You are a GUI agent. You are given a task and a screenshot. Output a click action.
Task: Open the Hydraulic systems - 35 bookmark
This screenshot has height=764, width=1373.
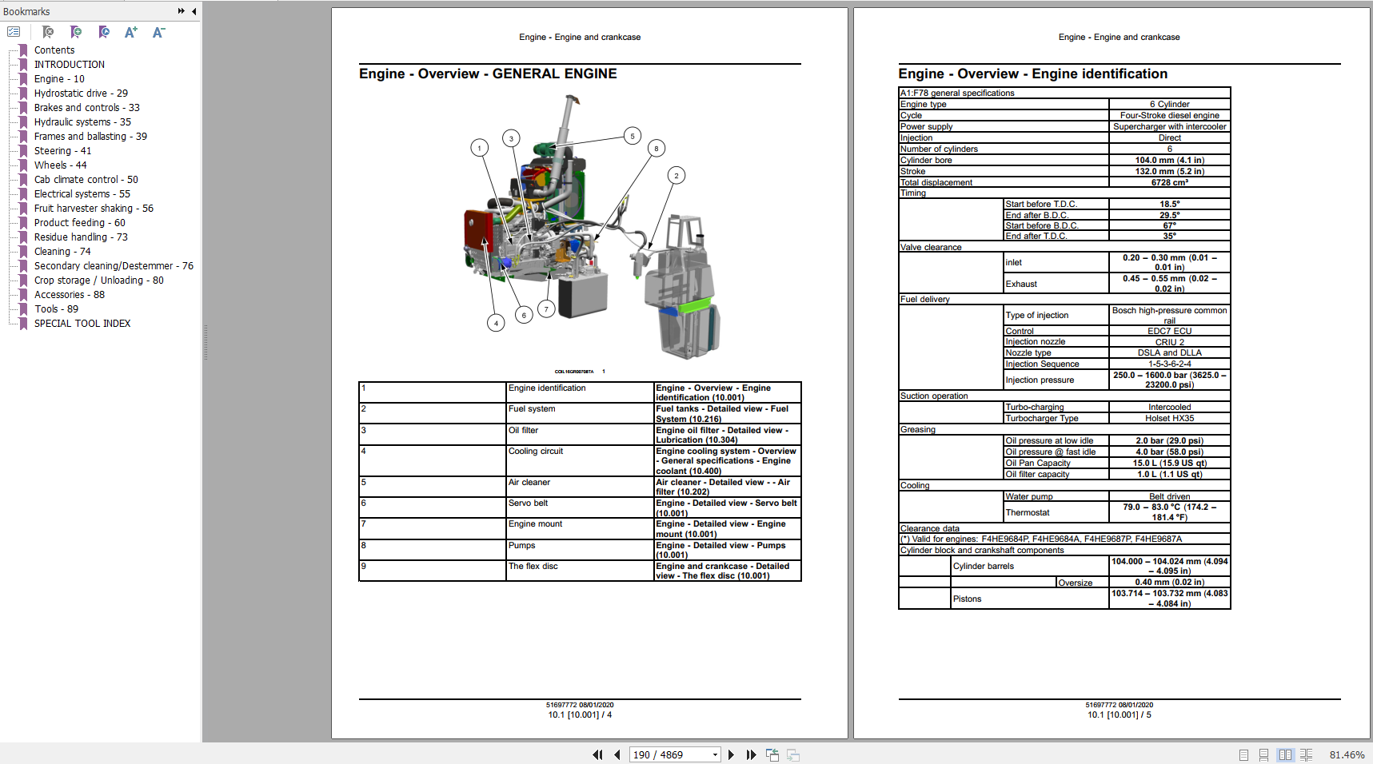(x=82, y=121)
